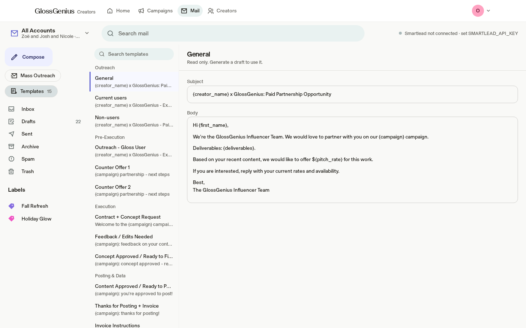Viewport: 526px width, 328px height.
Task: Choose the Counter Offer 1 template
Action: coord(134,171)
